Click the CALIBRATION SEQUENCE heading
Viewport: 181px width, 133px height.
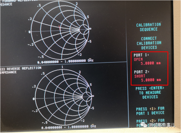pos(149,27)
